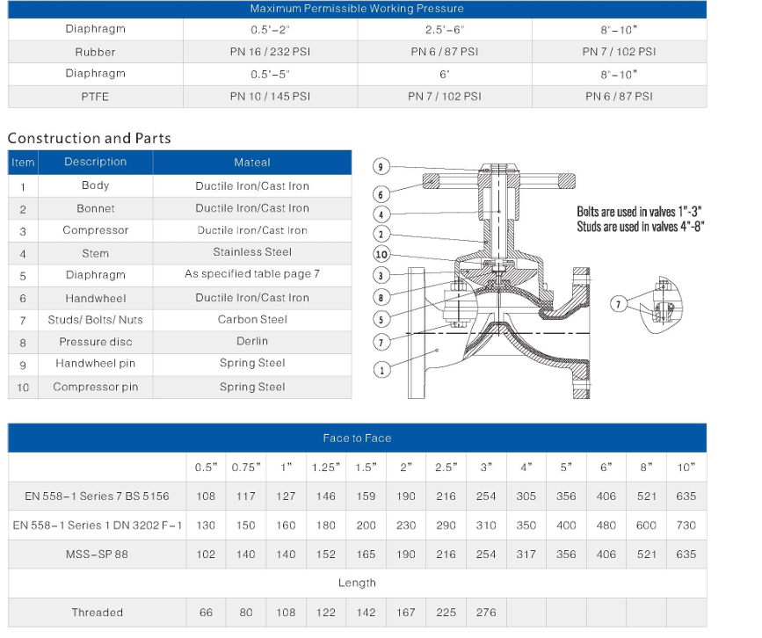Select the circled 3 compressor callout
Image resolution: width=762 pixels, height=638 pixels.
tap(381, 276)
